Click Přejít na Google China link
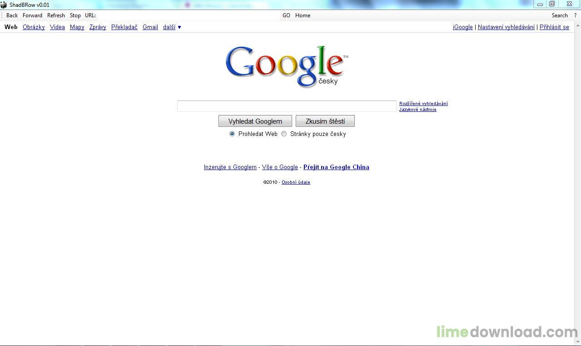This screenshot has height=346, width=581. (x=336, y=167)
